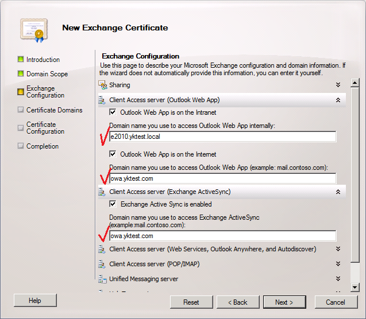Click the Web Services section server icon
Screen dimensions: 366x319
tap(102, 250)
